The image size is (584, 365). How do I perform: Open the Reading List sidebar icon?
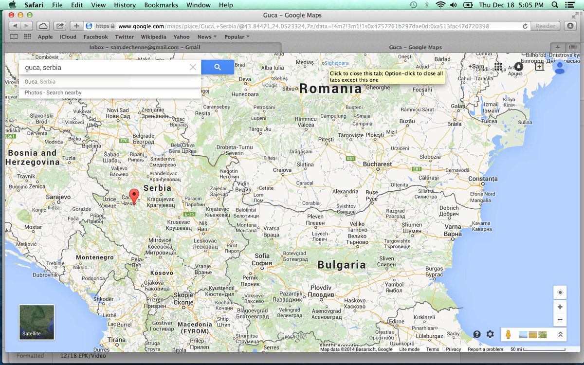(14, 37)
